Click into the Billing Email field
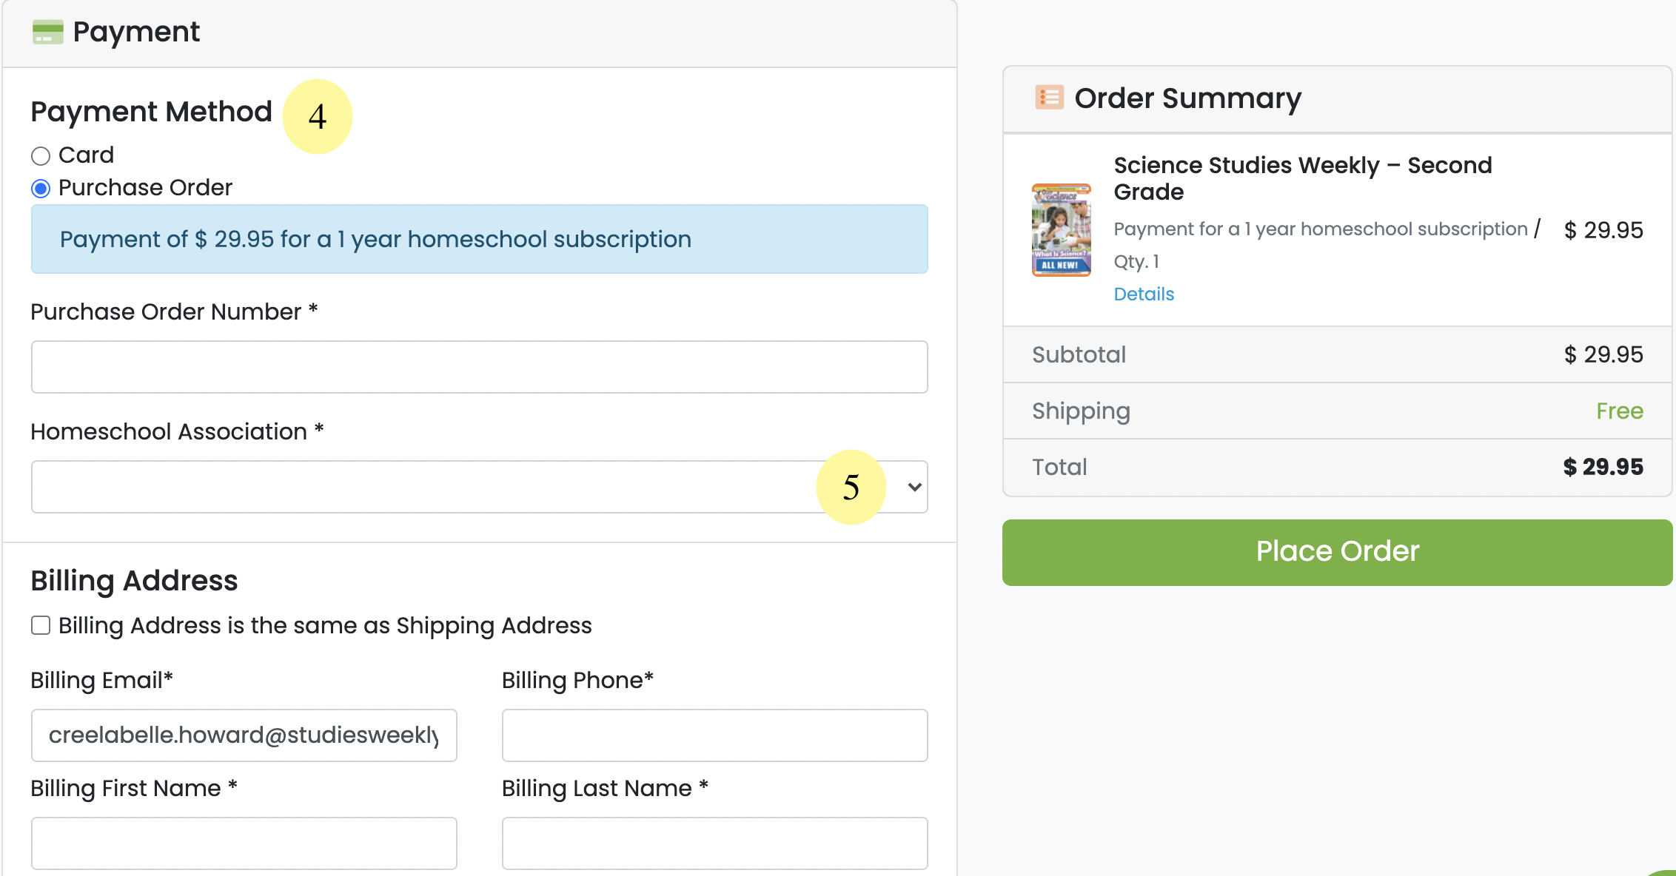The height and width of the screenshot is (876, 1676). (x=244, y=735)
